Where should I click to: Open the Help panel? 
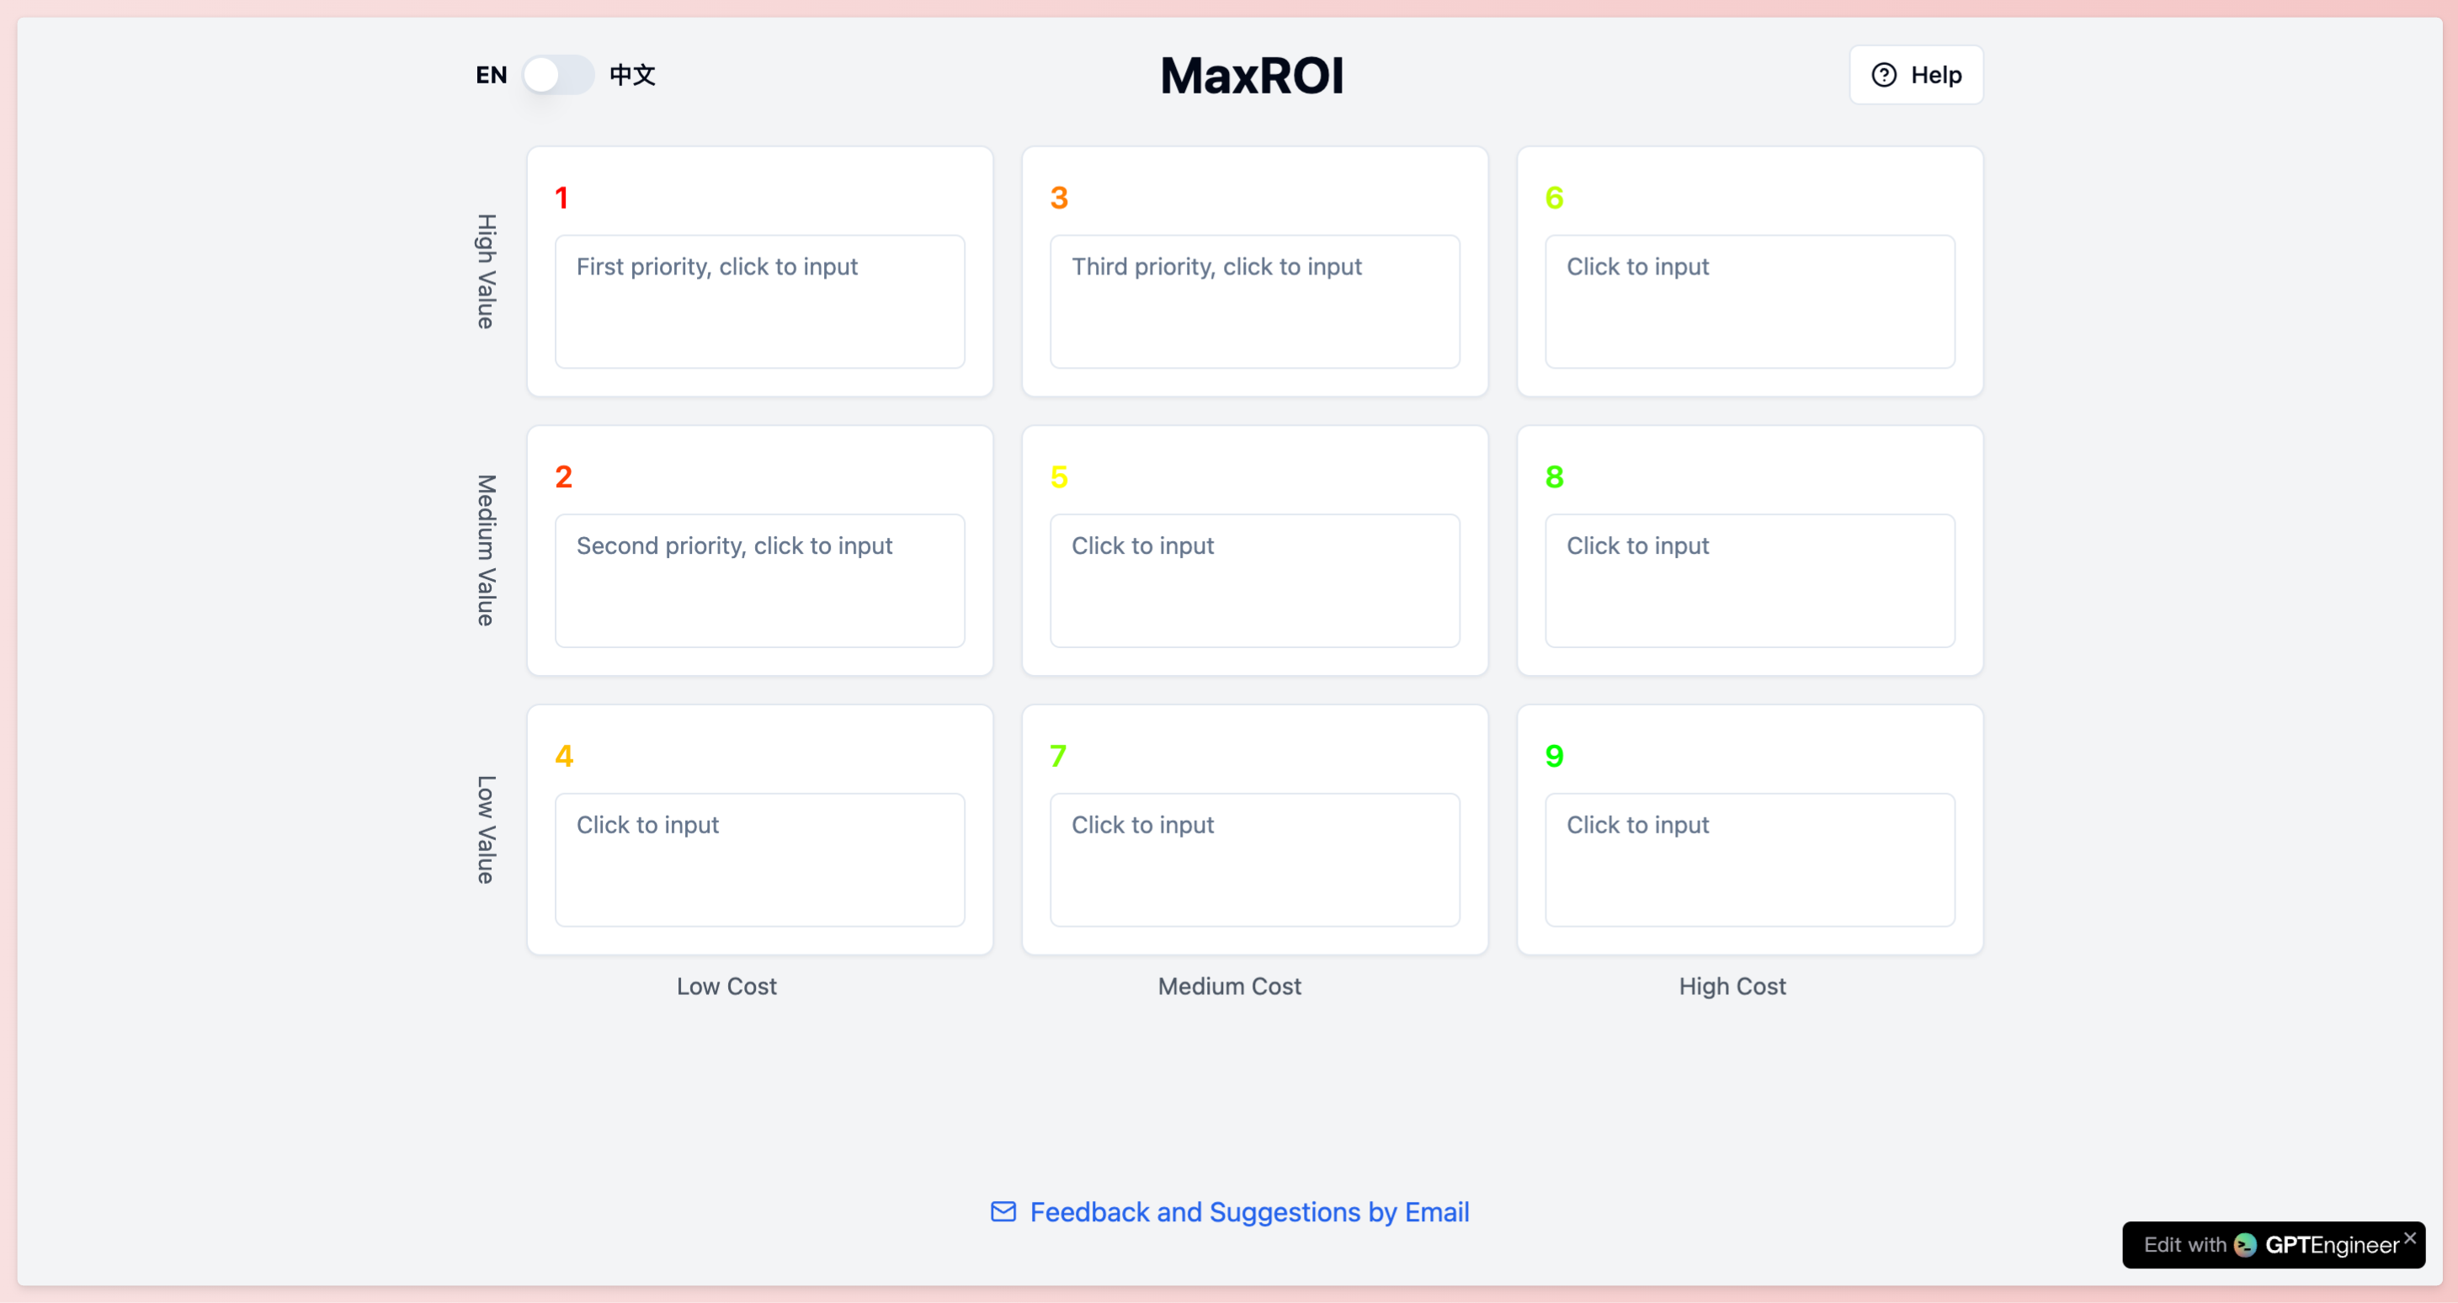1916,74
